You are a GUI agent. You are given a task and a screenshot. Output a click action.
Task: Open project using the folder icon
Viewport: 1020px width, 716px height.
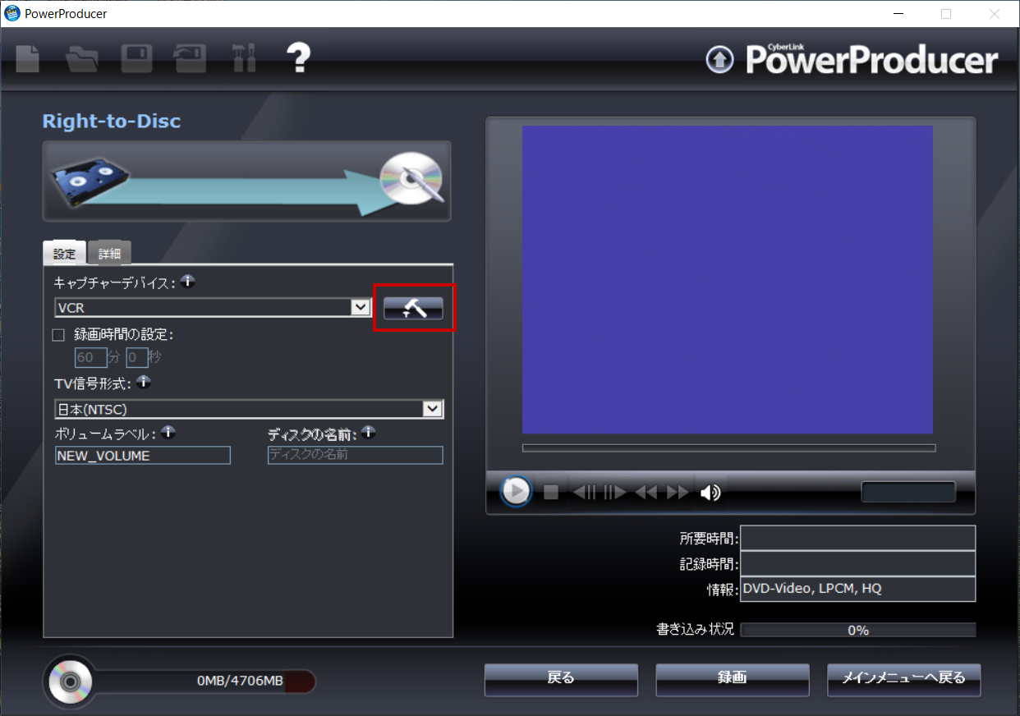[82, 59]
